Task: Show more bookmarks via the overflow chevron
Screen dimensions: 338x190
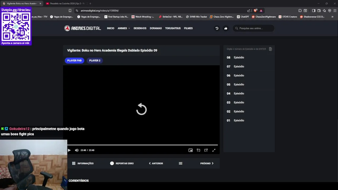Action: pyautogui.click(x=332, y=17)
